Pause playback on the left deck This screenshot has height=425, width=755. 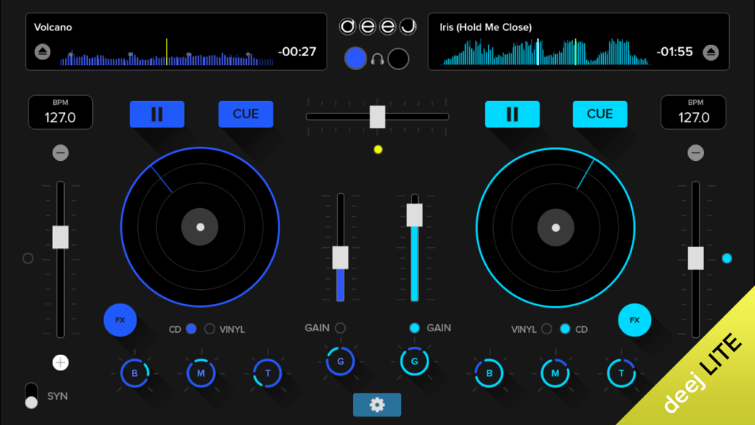[157, 114]
